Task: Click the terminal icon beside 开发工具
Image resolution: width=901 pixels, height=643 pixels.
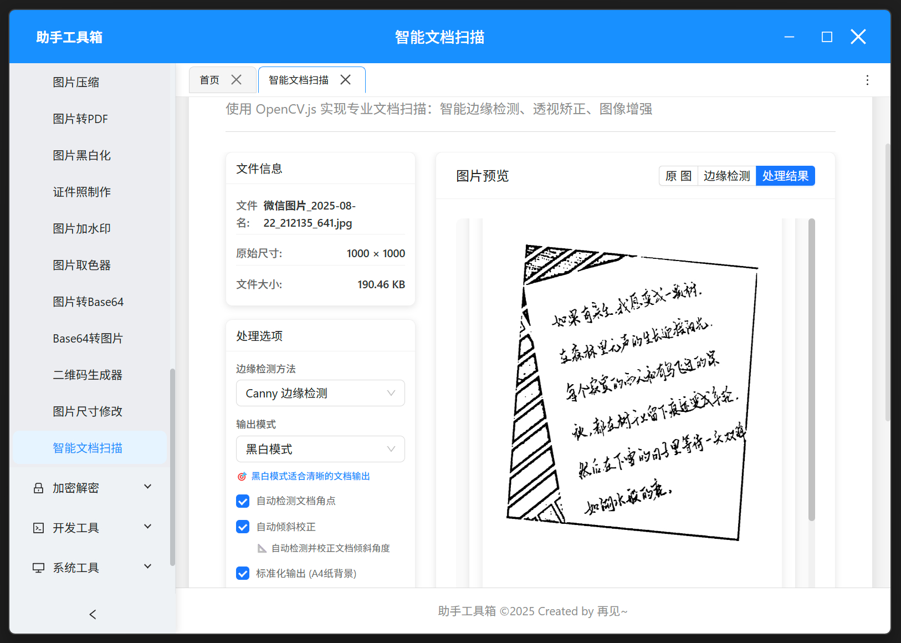Action: coord(38,528)
